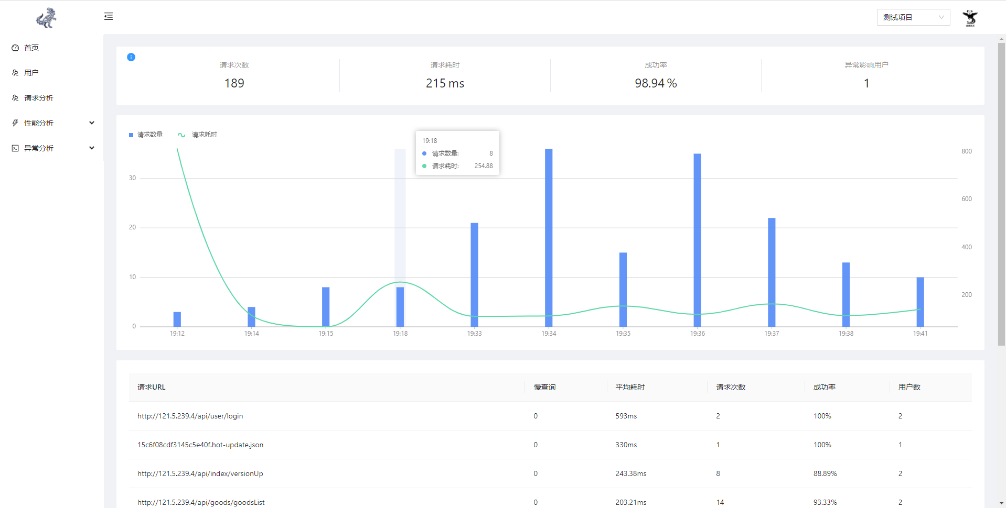This screenshot has width=1006, height=508.
Task: Click the 203.21ms average time cell
Action: [631, 502]
